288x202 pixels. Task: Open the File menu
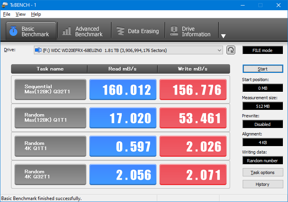7,14
